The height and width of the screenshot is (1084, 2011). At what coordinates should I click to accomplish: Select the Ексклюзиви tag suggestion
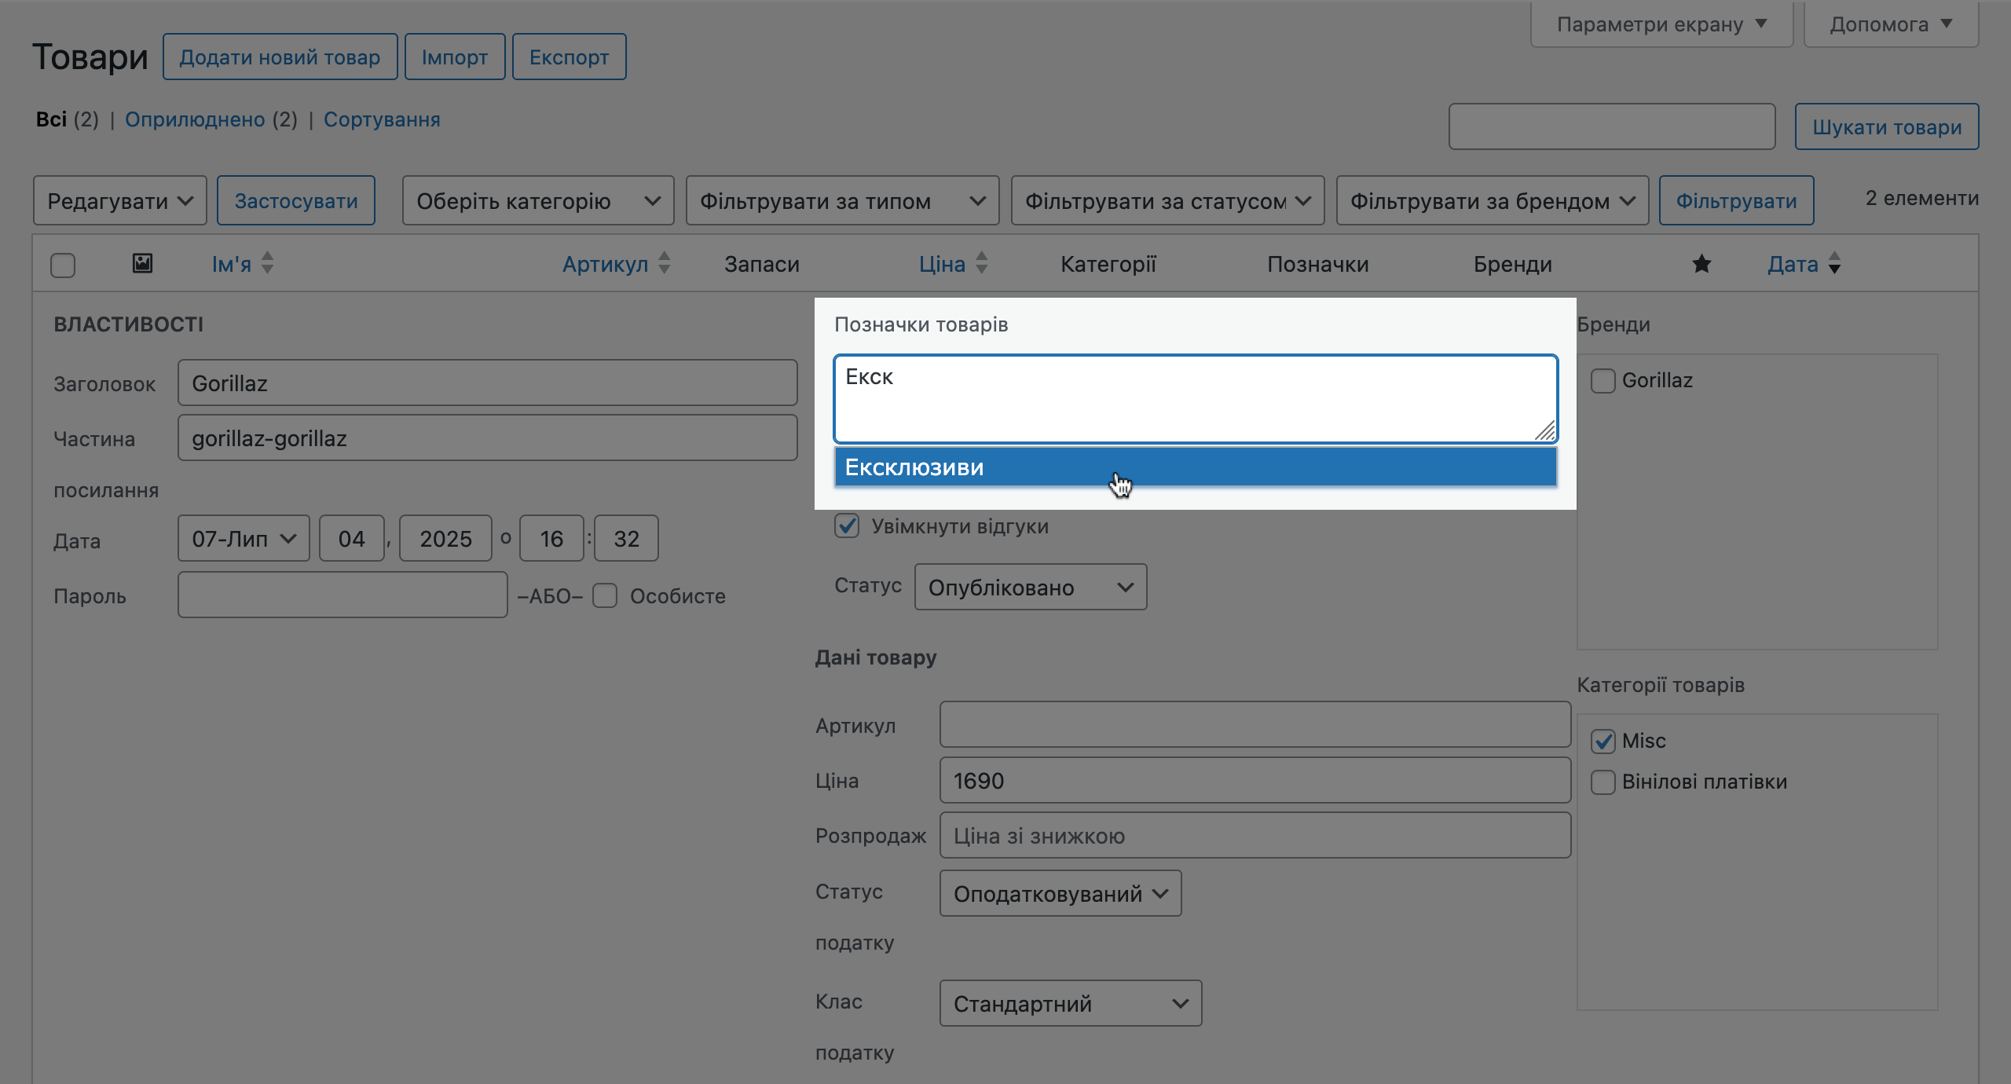click(x=1196, y=467)
